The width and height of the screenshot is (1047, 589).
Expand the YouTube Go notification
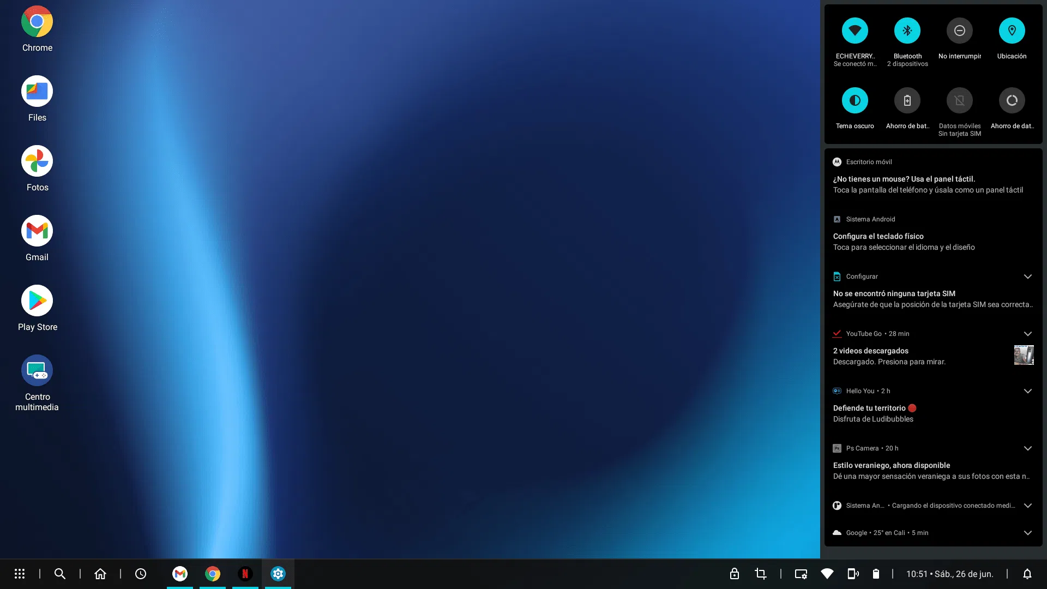pyautogui.click(x=1028, y=334)
